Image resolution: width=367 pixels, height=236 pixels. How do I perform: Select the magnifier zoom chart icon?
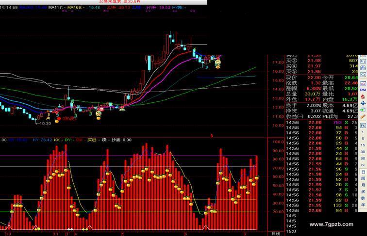(363, 75)
